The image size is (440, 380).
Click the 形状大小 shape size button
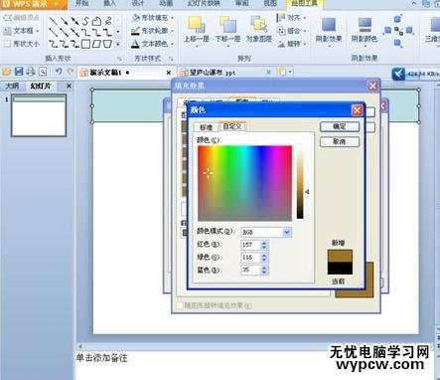[x=21, y=44]
